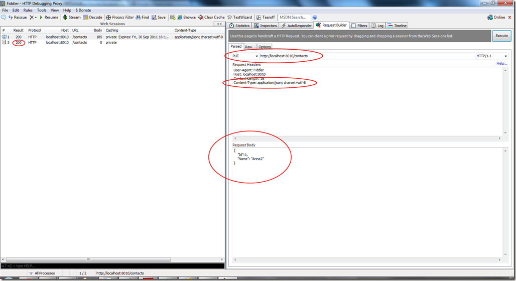Open the Tools menu
The image size is (516, 281).
pos(42,10)
